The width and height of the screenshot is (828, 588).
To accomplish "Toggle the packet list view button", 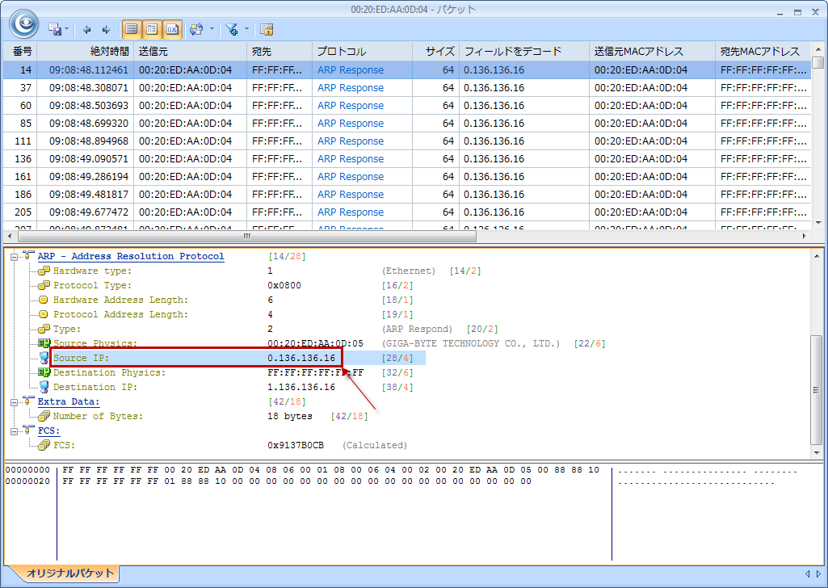I will point(132,30).
